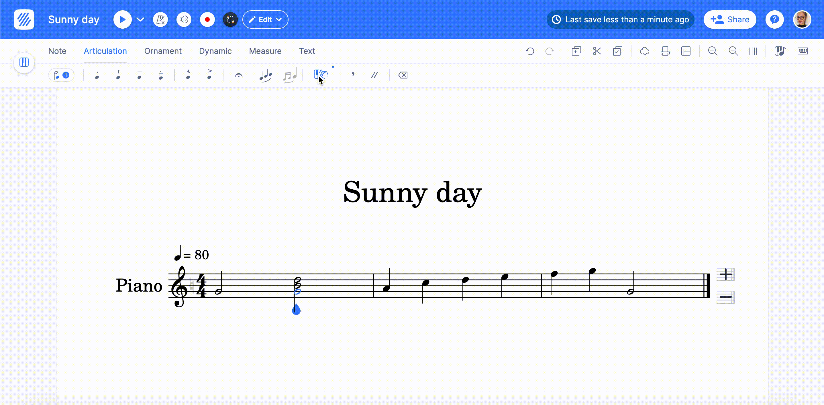Toggle the audio speaker button

pyautogui.click(x=184, y=19)
